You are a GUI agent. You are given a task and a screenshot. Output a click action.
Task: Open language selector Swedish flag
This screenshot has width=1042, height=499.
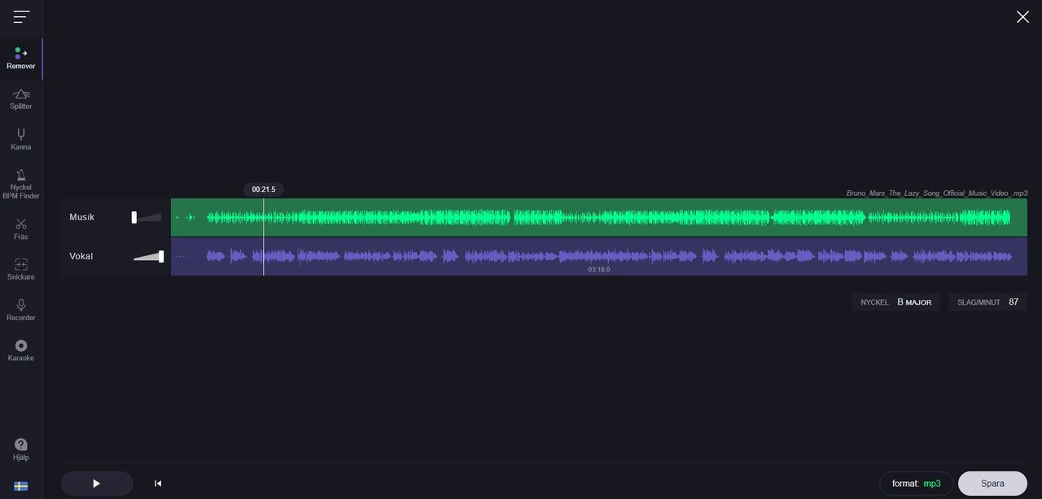click(x=21, y=486)
